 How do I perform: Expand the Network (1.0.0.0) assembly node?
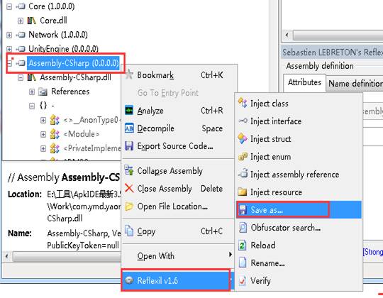9,35
